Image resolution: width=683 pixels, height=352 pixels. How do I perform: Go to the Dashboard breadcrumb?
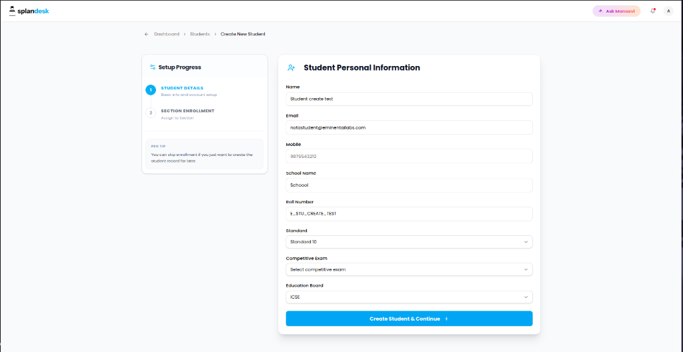tap(166, 34)
